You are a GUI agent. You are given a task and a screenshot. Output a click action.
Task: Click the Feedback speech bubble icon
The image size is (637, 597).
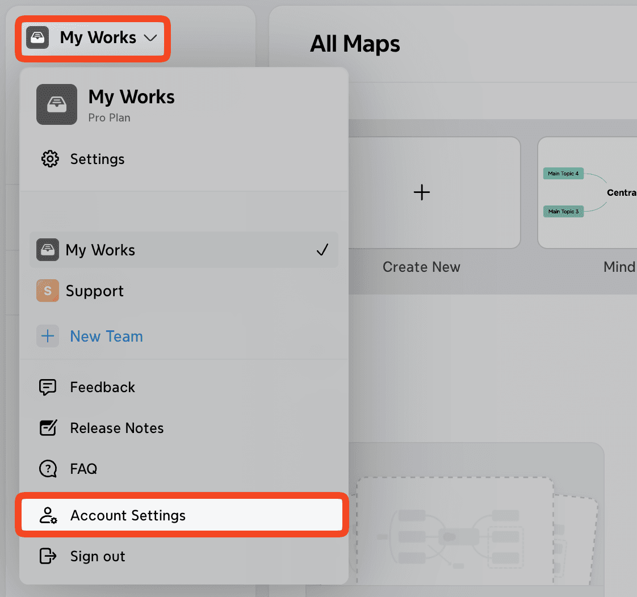48,388
